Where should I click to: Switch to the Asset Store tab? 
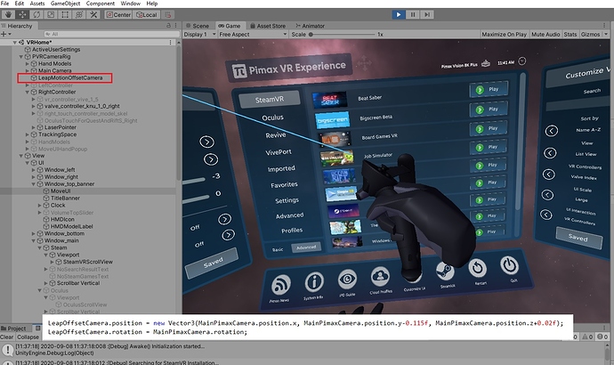click(x=268, y=26)
